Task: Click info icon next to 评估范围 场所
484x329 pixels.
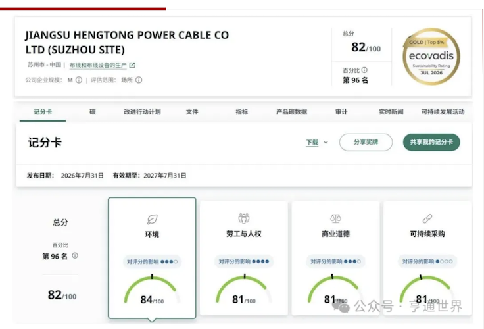Action: [139, 80]
